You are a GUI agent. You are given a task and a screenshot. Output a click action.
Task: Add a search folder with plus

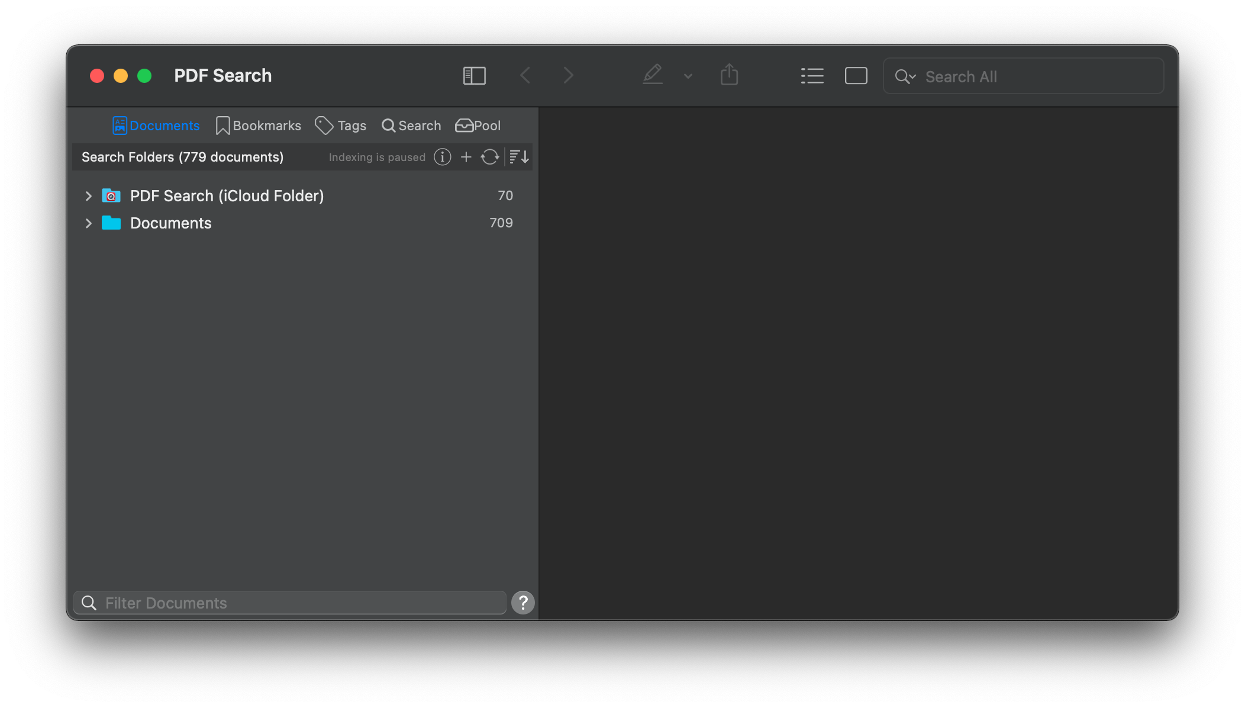coord(466,157)
